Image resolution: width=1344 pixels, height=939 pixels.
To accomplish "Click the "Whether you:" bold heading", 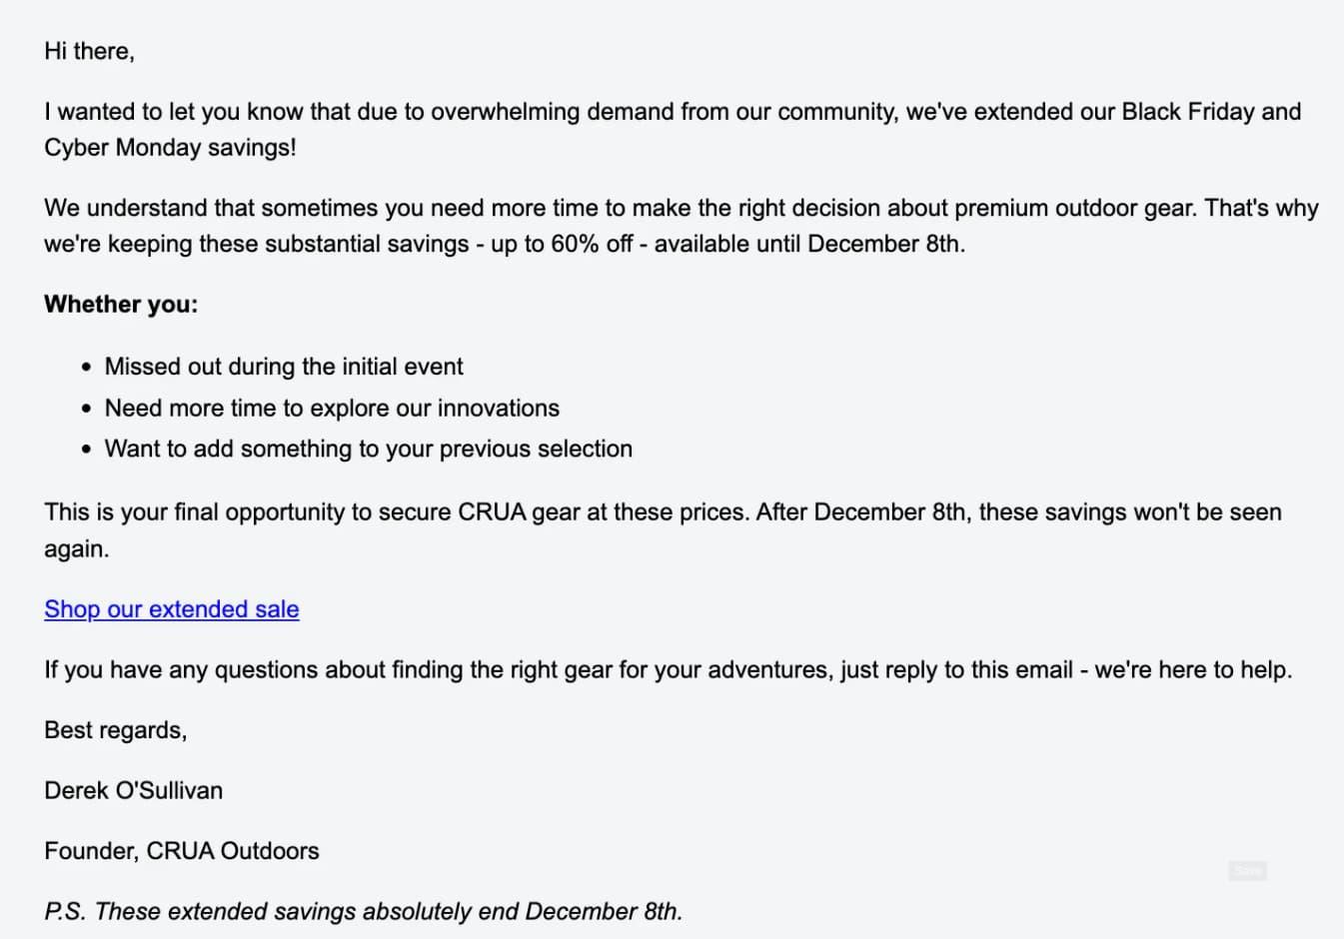I will (x=121, y=305).
